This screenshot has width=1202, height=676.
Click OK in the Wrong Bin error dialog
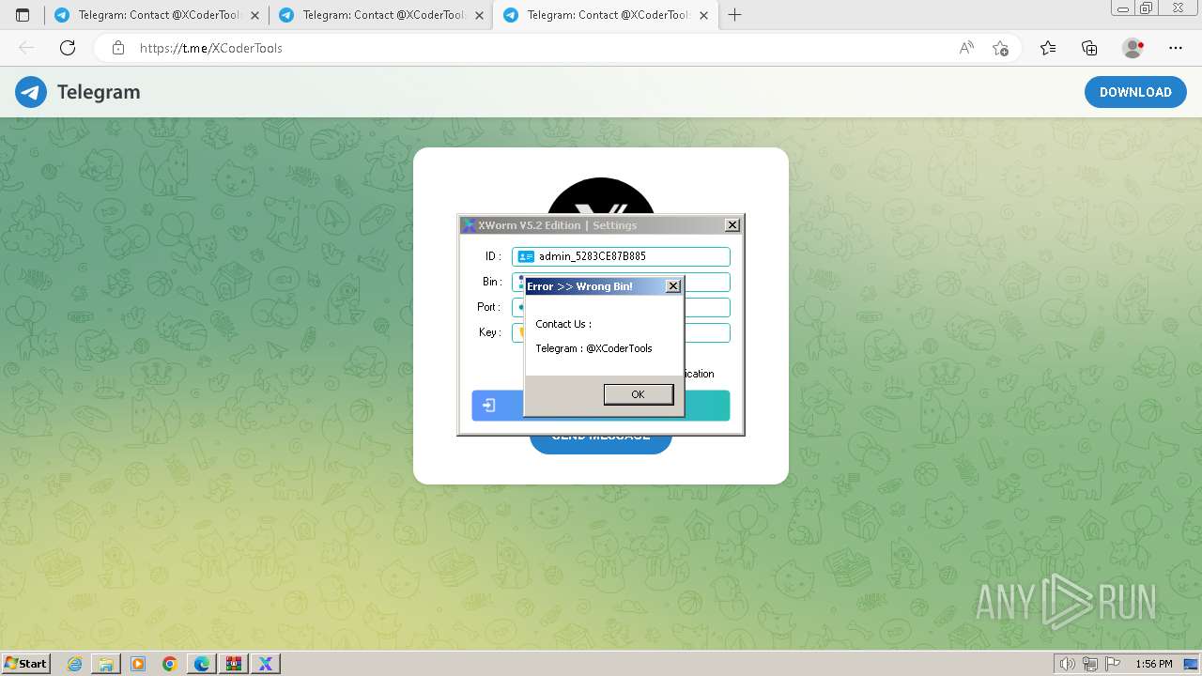pos(638,394)
